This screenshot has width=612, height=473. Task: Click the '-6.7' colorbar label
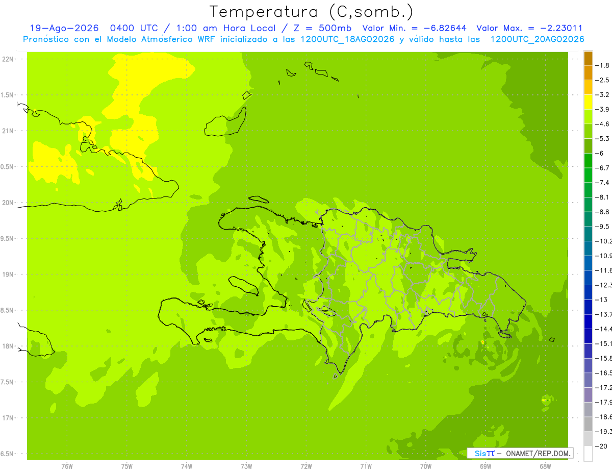[x=602, y=168]
